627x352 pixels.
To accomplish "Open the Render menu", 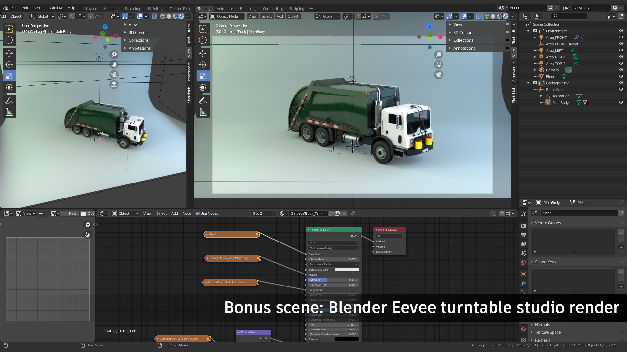I will click(39, 8).
